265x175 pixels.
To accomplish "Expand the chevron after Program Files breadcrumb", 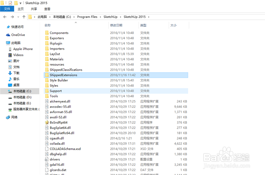I will click(x=100, y=17).
